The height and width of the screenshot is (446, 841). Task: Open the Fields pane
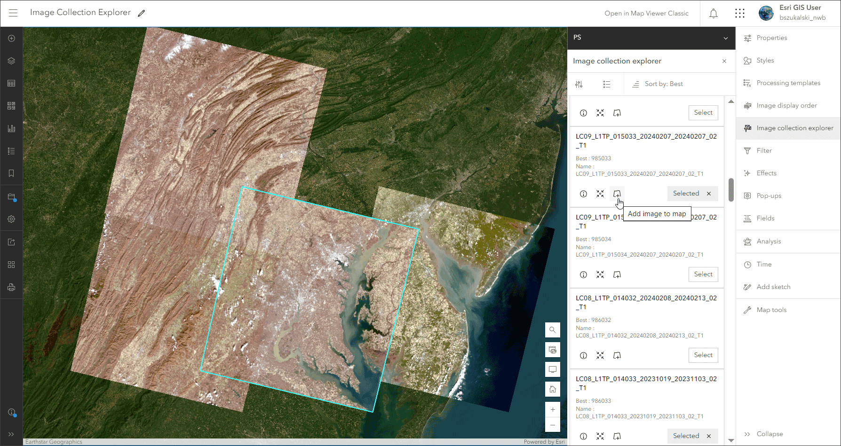[x=788, y=219]
